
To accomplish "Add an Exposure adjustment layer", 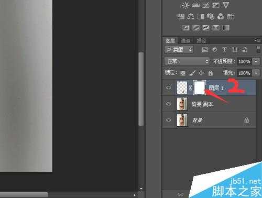I will [x=216, y=5].
